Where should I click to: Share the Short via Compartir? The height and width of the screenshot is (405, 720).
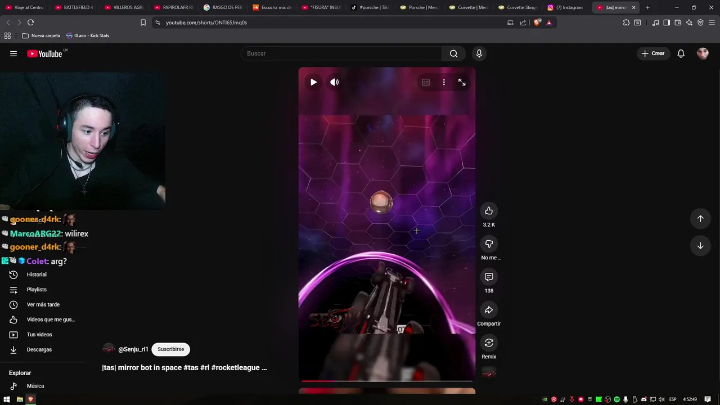pos(489,310)
